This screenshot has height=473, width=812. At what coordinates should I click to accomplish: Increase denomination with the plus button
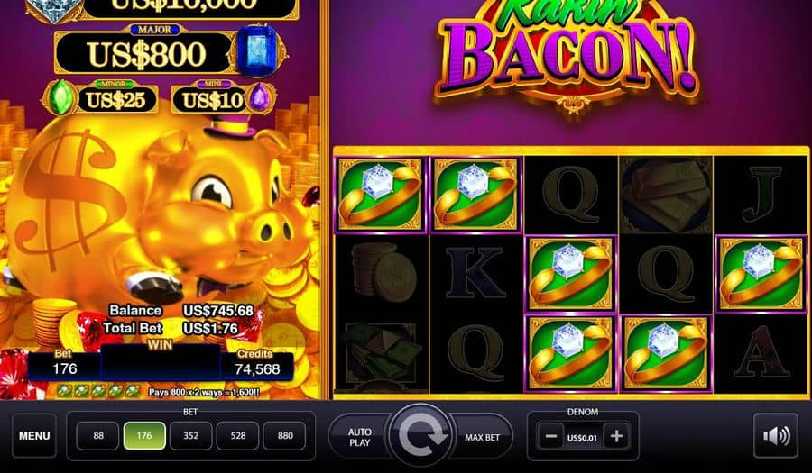point(616,437)
